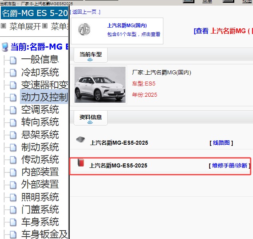Select the 当前车型 tab
Screen dimensions: 253x239
90,55
